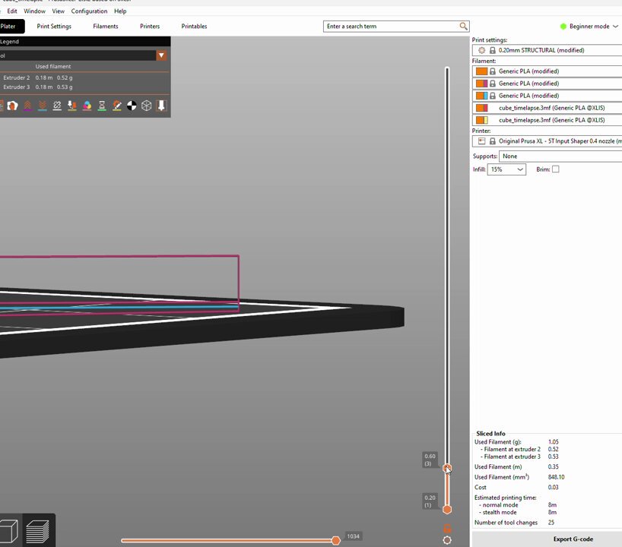The image size is (622, 547).
Task: Click fourth filament orange-red color swatch
Action: click(481, 108)
